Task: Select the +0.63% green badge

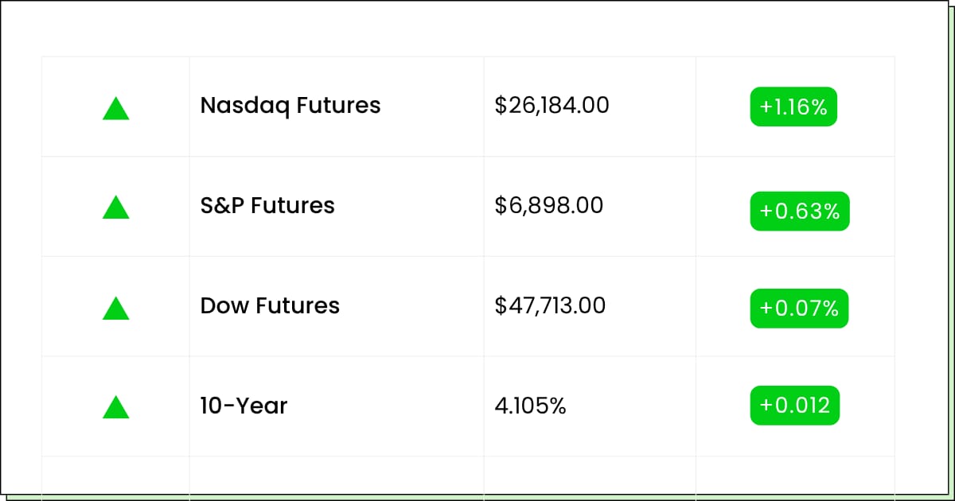Action: [799, 212]
